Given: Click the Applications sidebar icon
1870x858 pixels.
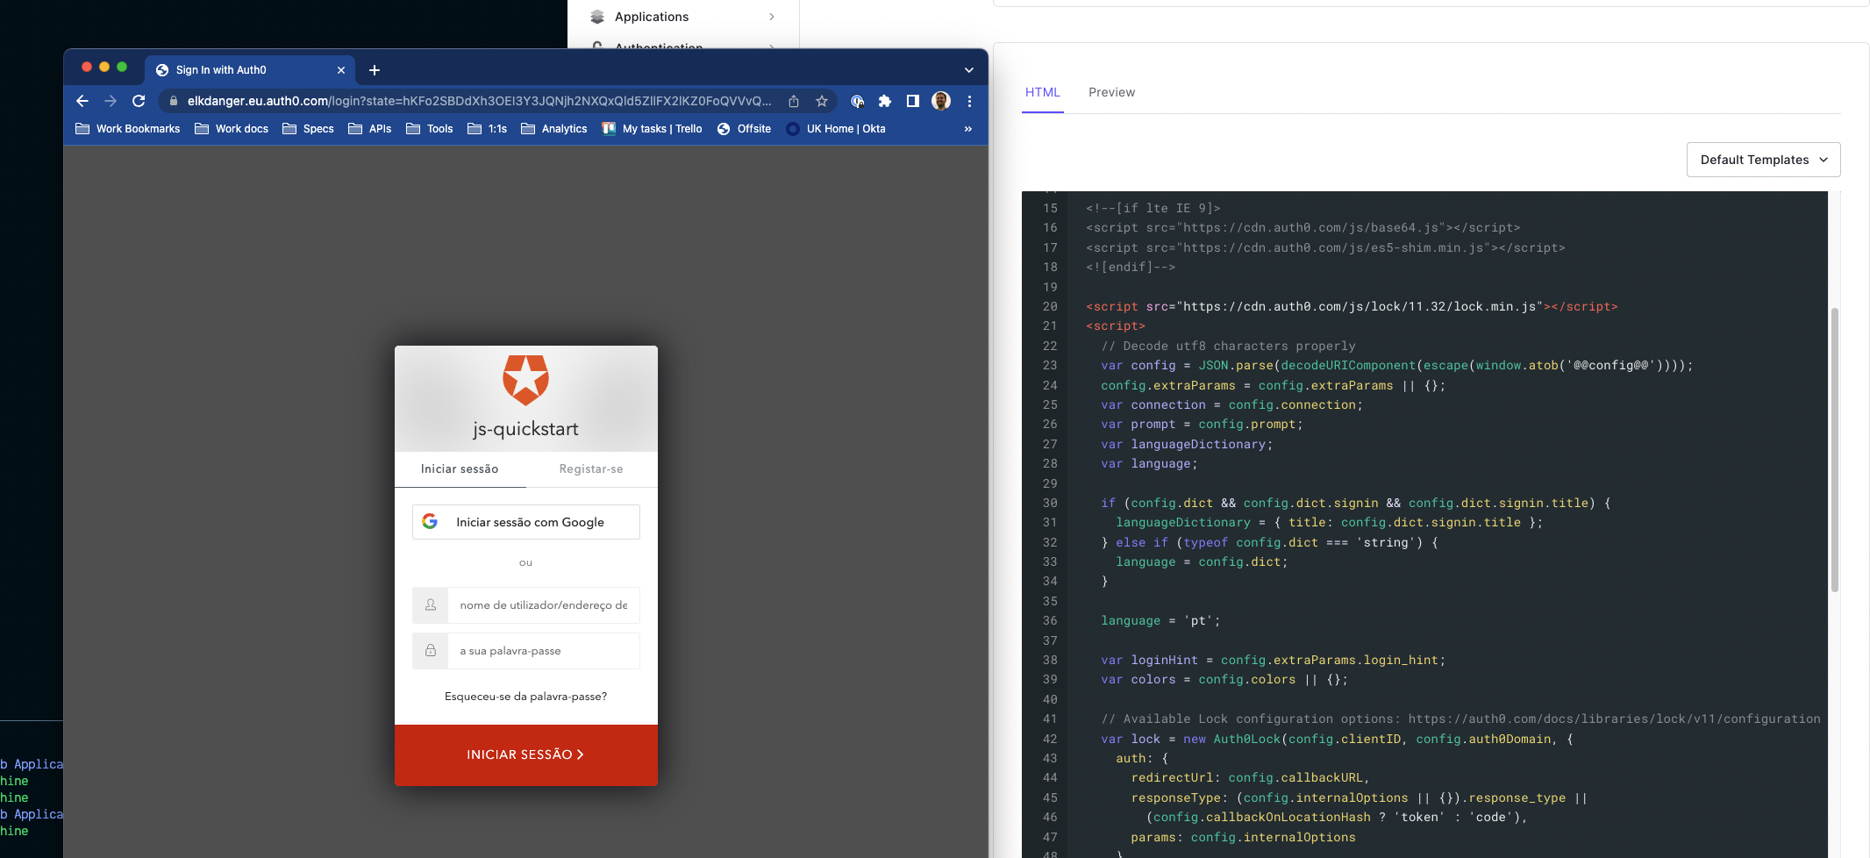Looking at the screenshot, I should tap(597, 16).
